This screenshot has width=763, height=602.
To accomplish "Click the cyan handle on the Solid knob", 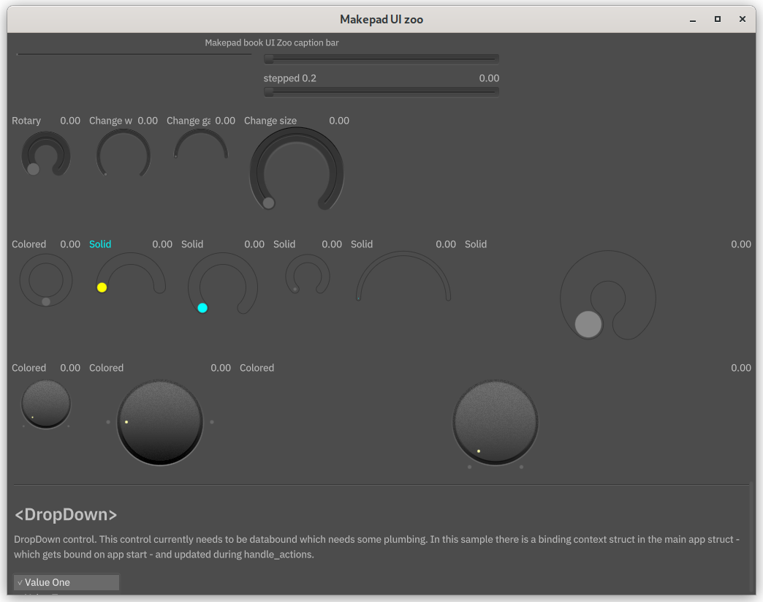I will 202,308.
